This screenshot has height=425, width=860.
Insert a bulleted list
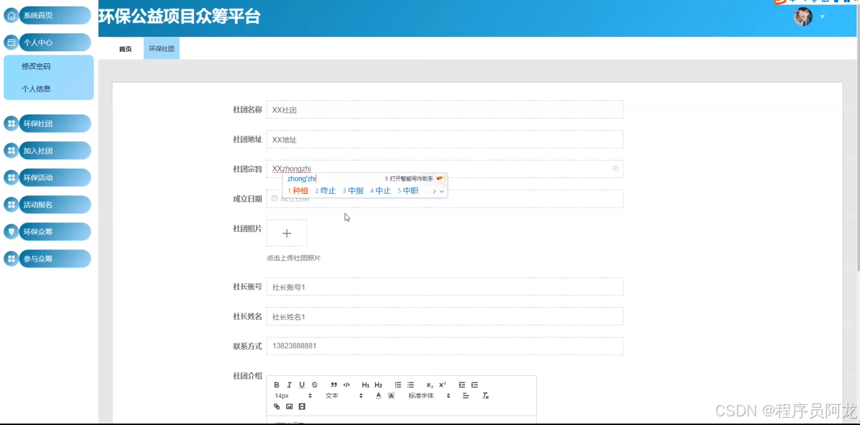[410, 385]
